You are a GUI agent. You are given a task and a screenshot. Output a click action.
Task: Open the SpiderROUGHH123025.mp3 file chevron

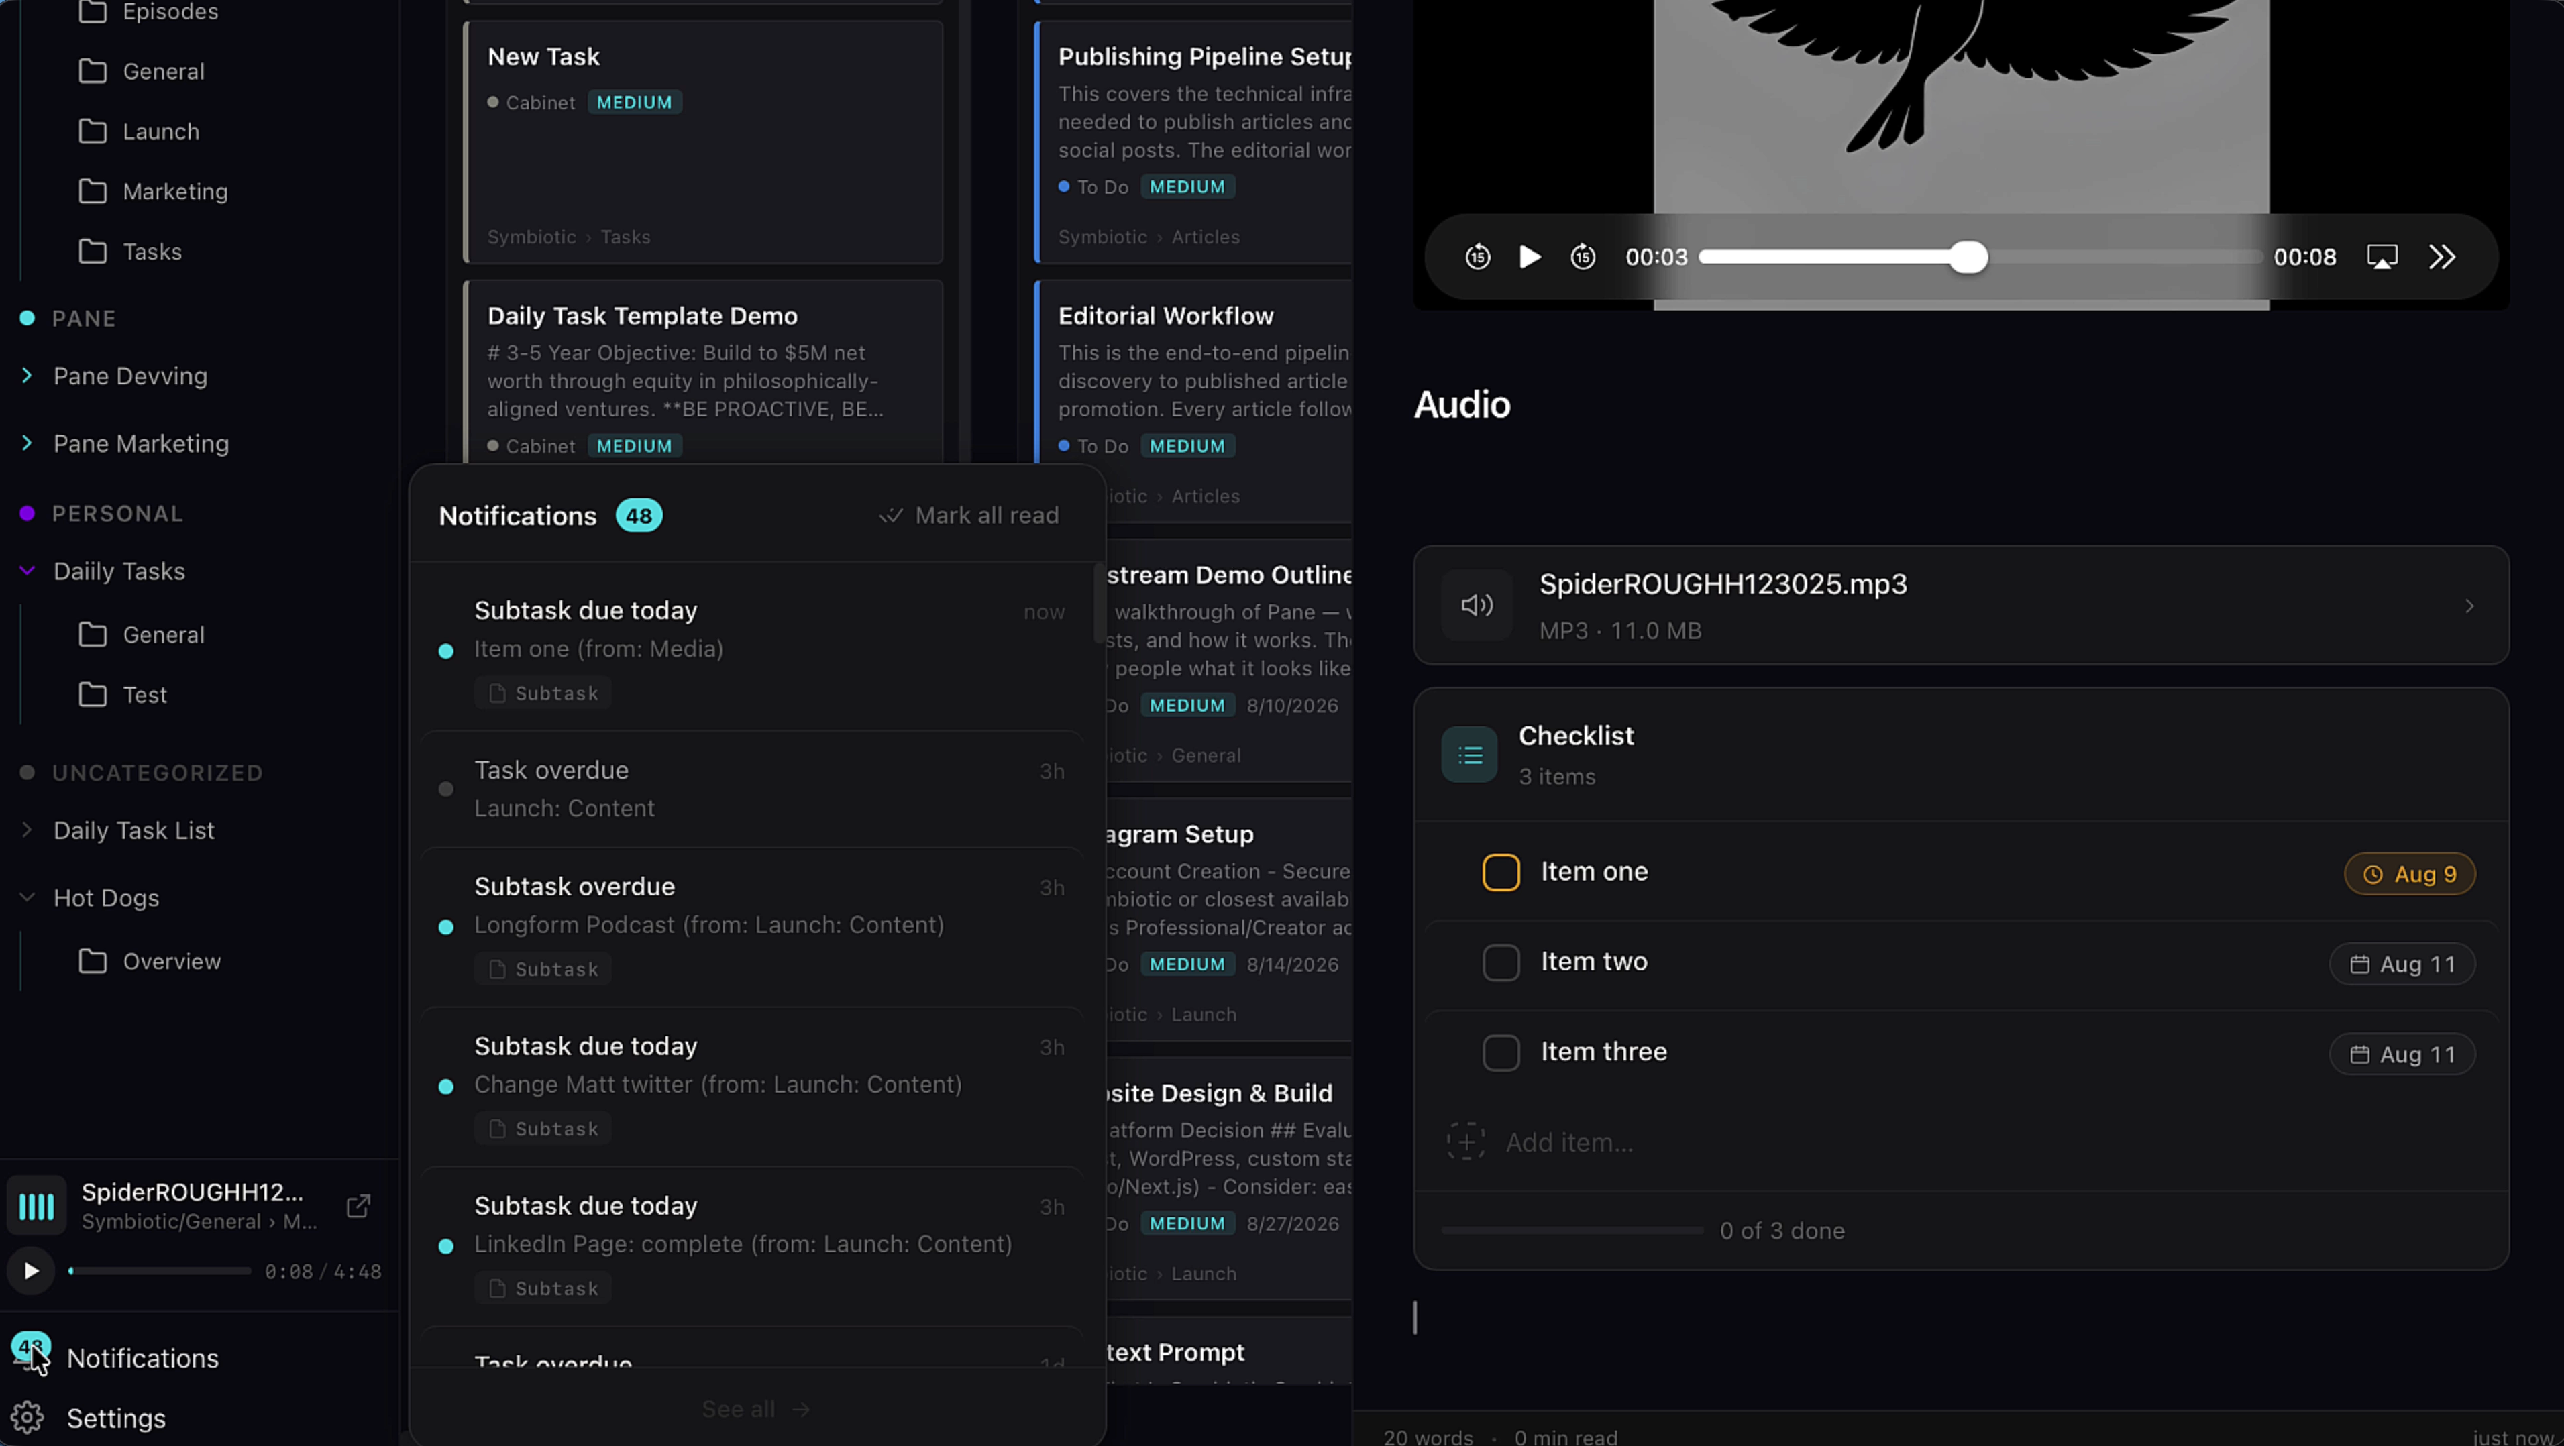coord(2469,605)
